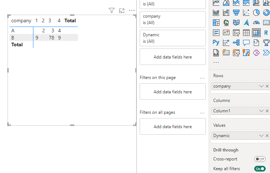Expand the company is (All) filter card
This screenshot has width=270, height=173.
click(x=173, y=19)
